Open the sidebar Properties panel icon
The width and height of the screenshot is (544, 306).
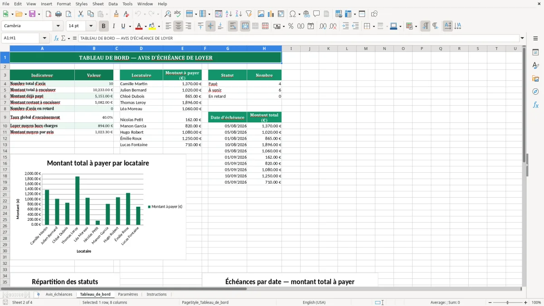click(x=535, y=52)
